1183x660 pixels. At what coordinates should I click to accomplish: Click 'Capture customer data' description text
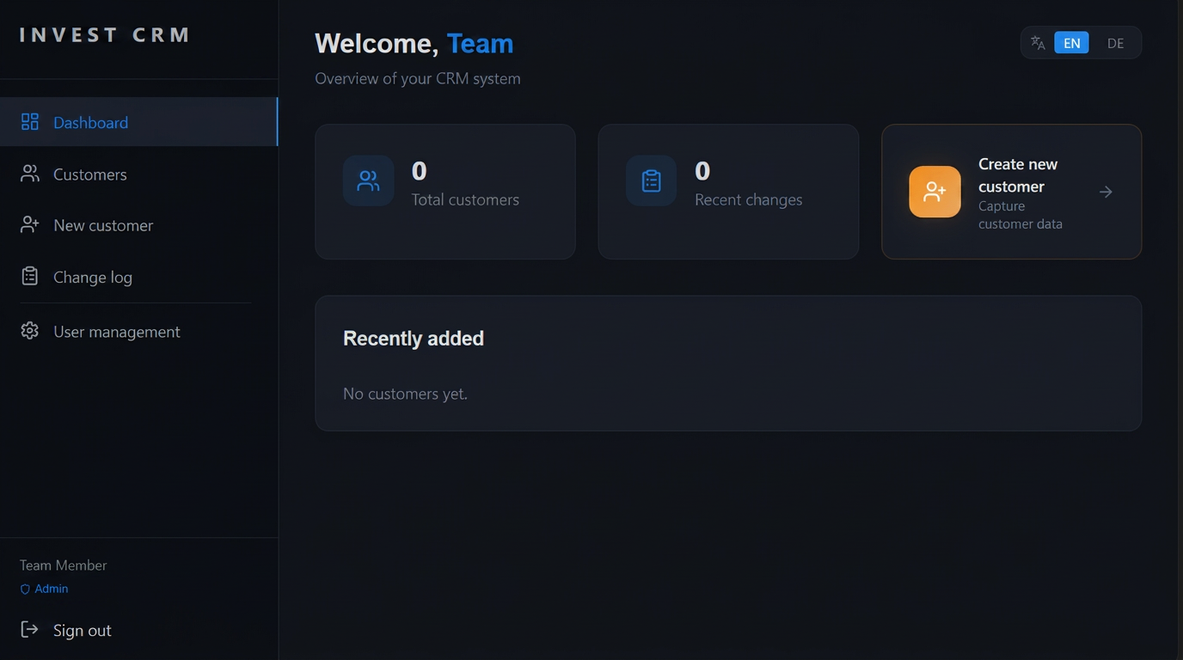click(1021, 215)
